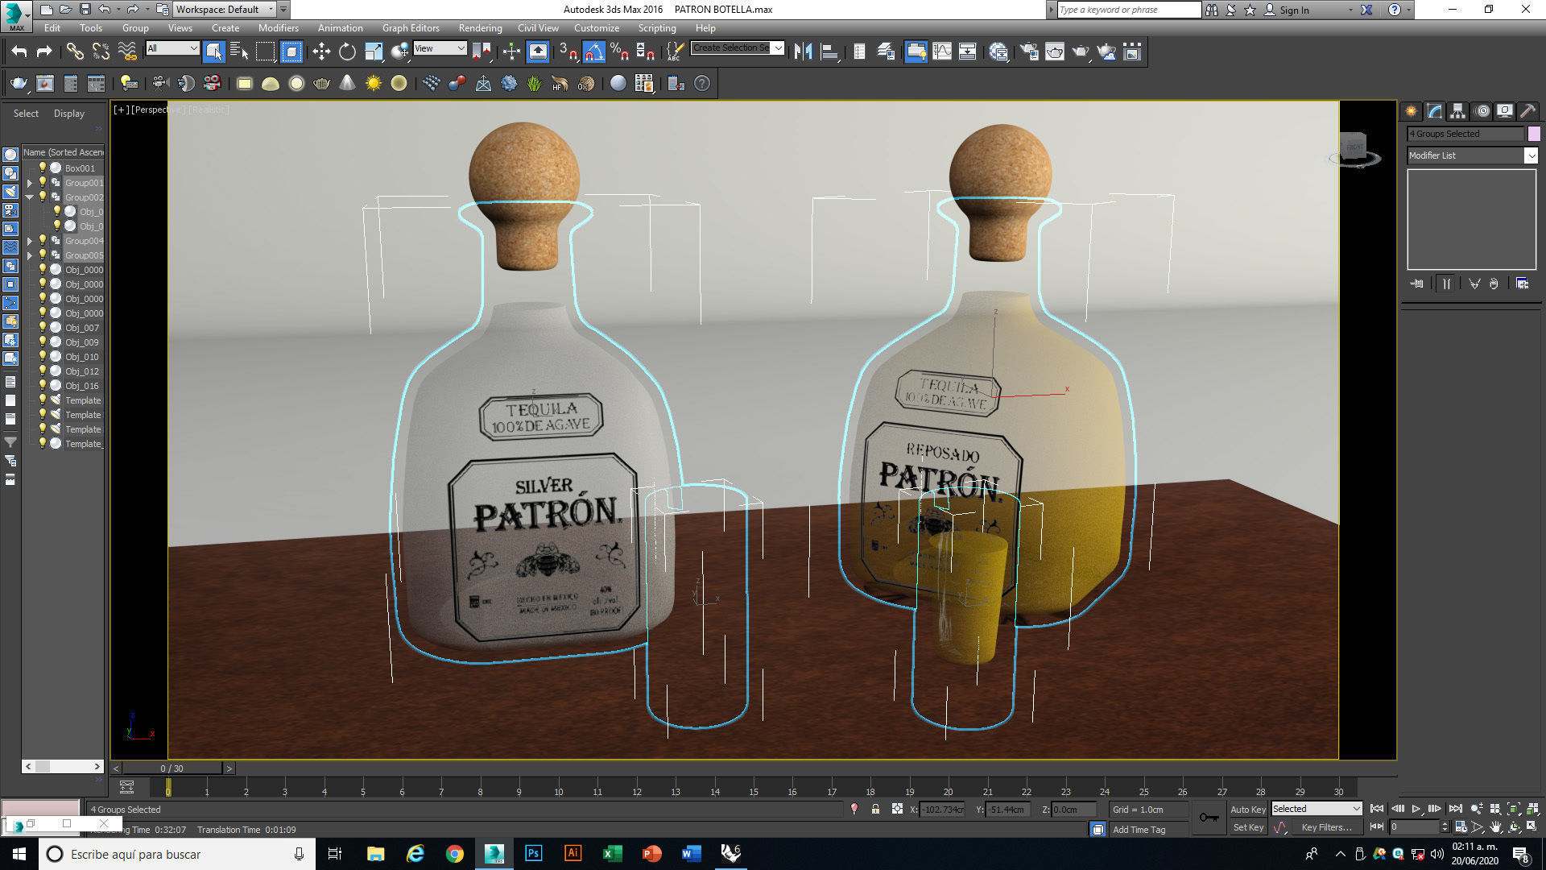Click the X coordinate input field
The image size is (1546, 870).
(x=942, y=810)
